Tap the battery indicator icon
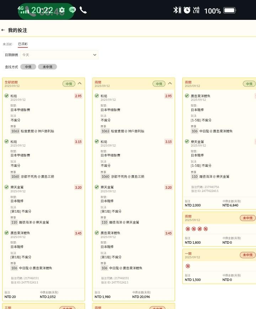This screenshot has height=309, width=256. click(230, 11)
